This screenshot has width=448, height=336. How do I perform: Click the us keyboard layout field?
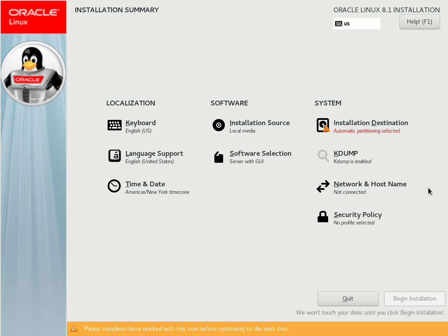[357, 24]
